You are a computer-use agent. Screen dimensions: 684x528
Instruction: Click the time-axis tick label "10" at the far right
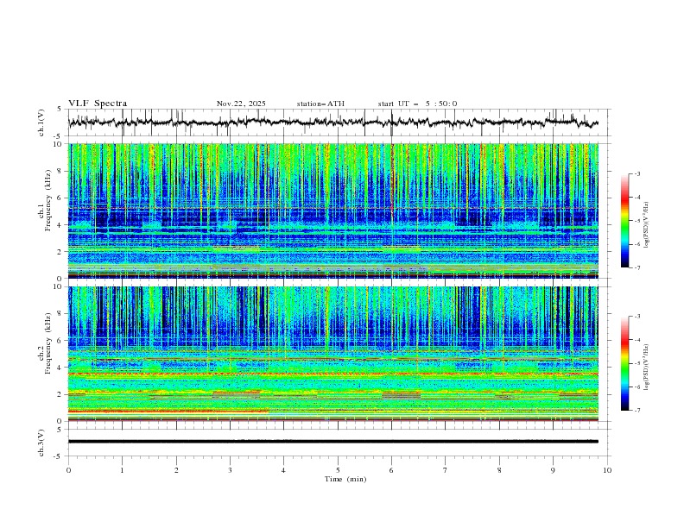pyautogui.click(x=607, y=470)
